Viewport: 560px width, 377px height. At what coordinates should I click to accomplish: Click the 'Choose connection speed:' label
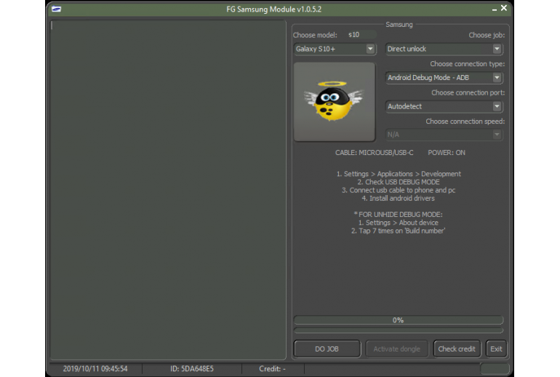pyautogui.click(x=465, y=122)
